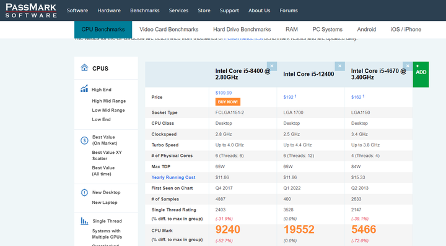Click the Up to 4.4 GHz turbo value
This screenshot has height=246, width=446.
297,145
